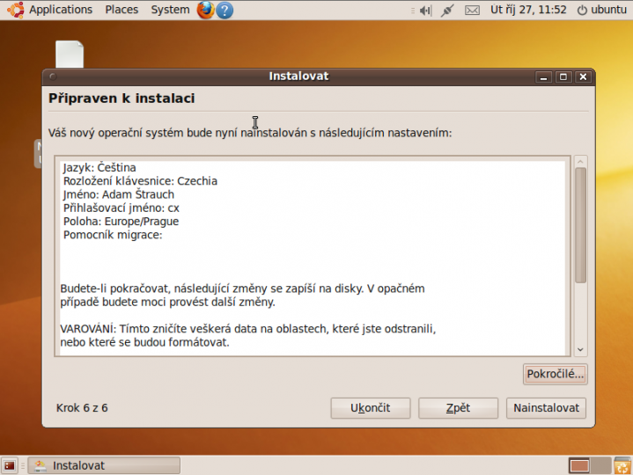Click the line "Pomocník migrace:"
Viewport: 633px width, 475px height.
(113, 235)
